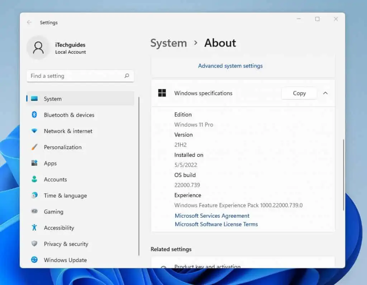Open Personalization via the brush icon
The width and height of the screenshot is (367, 285).
point(35,147)
